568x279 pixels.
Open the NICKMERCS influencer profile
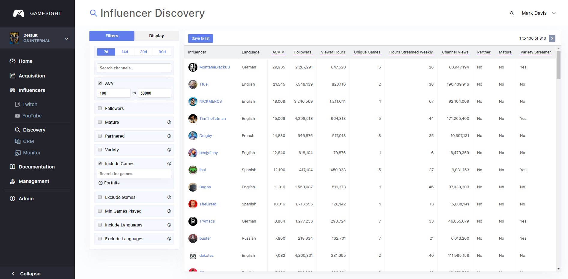point(211,102)
